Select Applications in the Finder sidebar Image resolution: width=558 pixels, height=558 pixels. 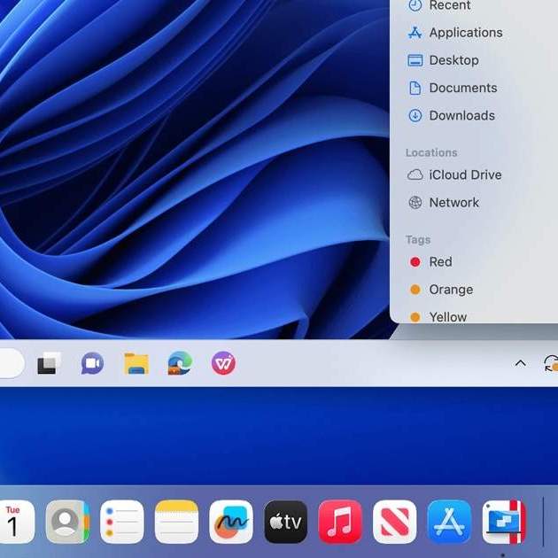[465, 33]
